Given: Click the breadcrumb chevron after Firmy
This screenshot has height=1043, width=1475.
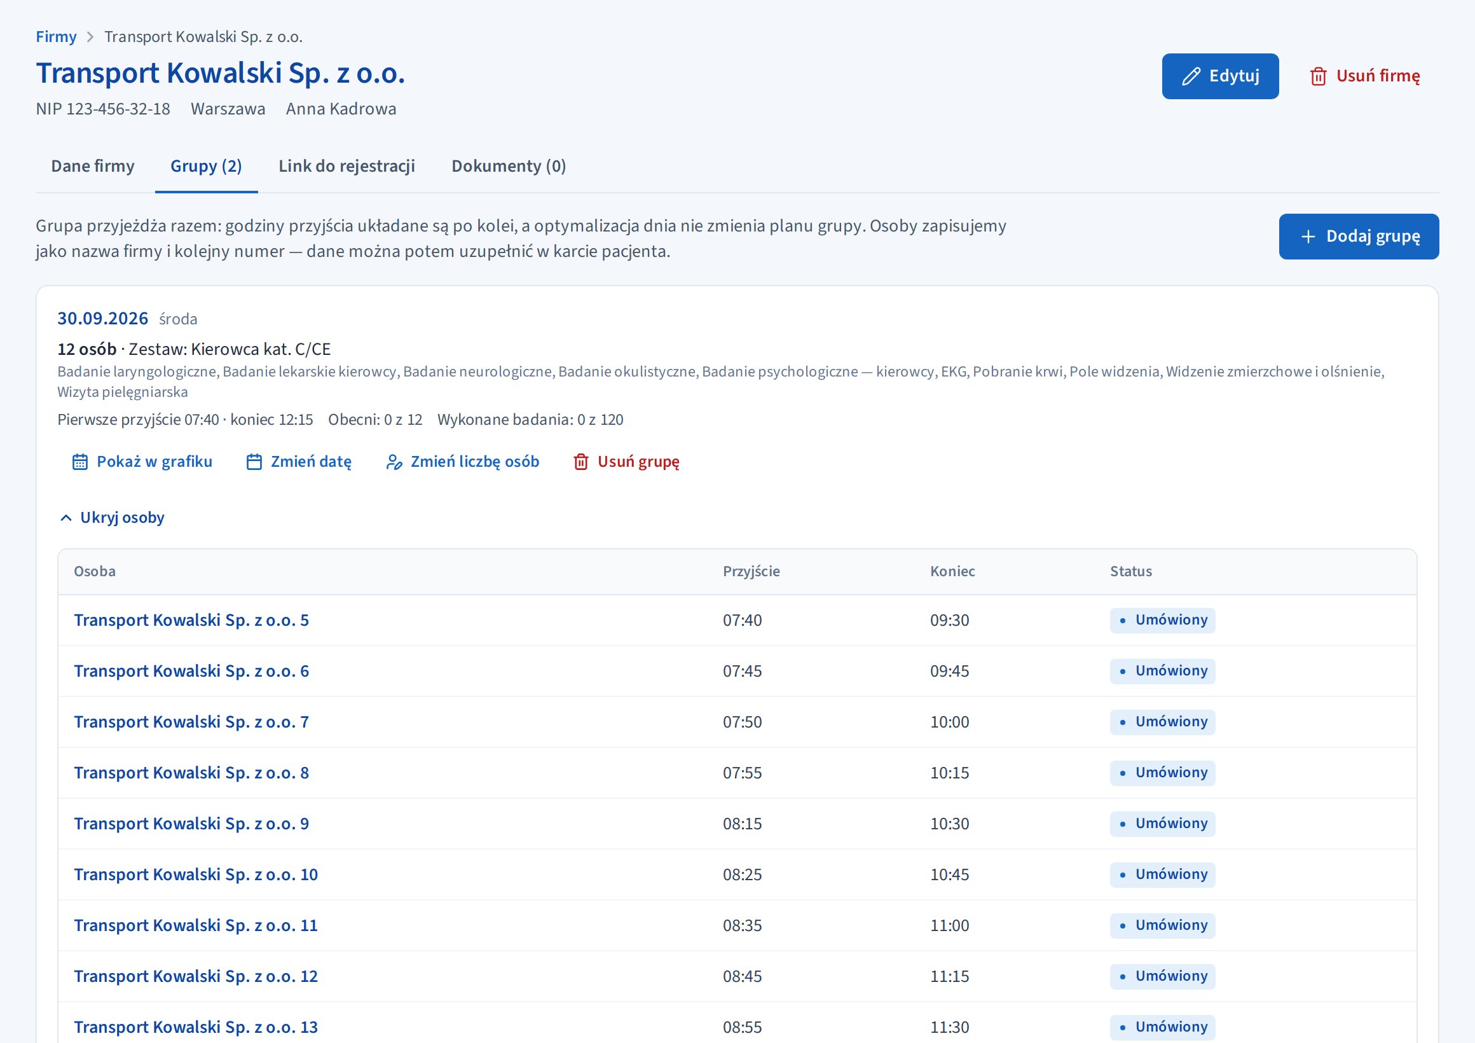Looking at the screenshot, I should (90, 38).
